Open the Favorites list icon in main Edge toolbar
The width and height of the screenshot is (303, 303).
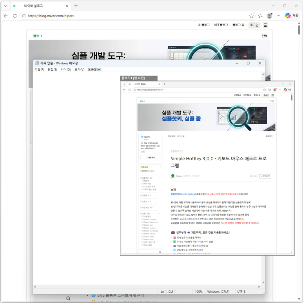point(261,16)
